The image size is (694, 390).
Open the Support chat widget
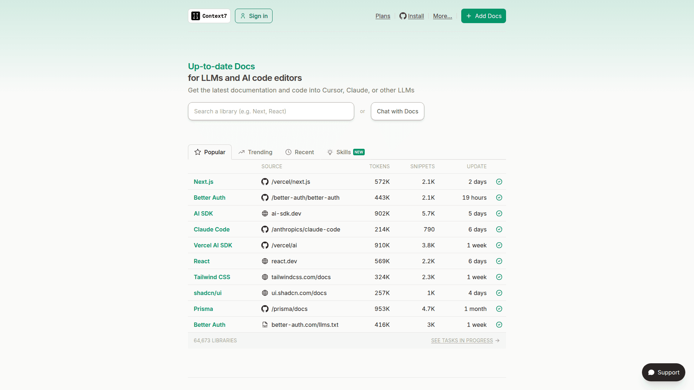[x=663, y=372]
